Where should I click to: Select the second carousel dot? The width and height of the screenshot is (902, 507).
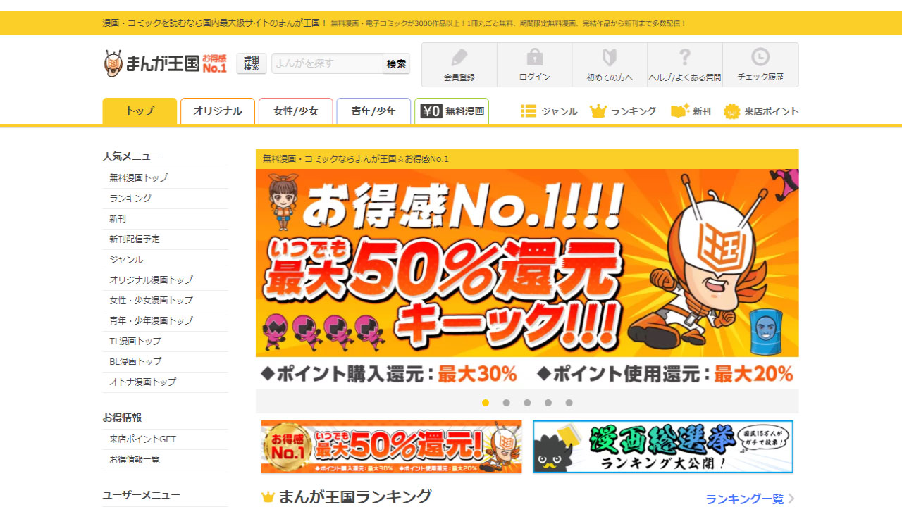[x=507, y=403]
